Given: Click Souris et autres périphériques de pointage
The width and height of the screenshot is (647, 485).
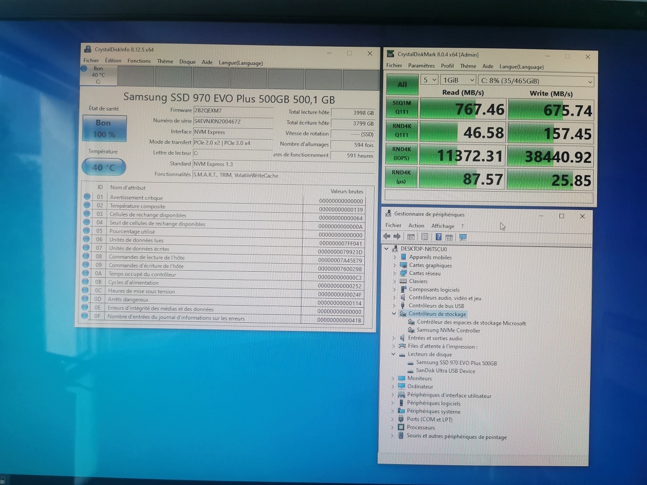Looking at the screenshot, I should [x=456, y=437].
